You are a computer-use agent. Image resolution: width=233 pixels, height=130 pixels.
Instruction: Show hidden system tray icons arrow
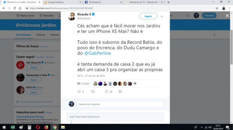point(202,127)
